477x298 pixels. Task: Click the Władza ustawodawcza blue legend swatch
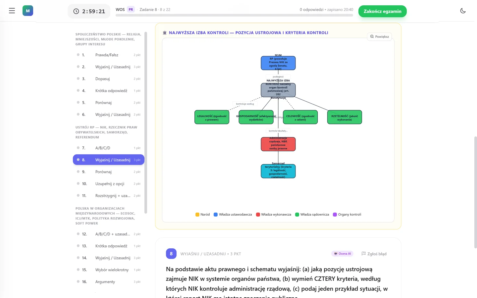[216, 215]
